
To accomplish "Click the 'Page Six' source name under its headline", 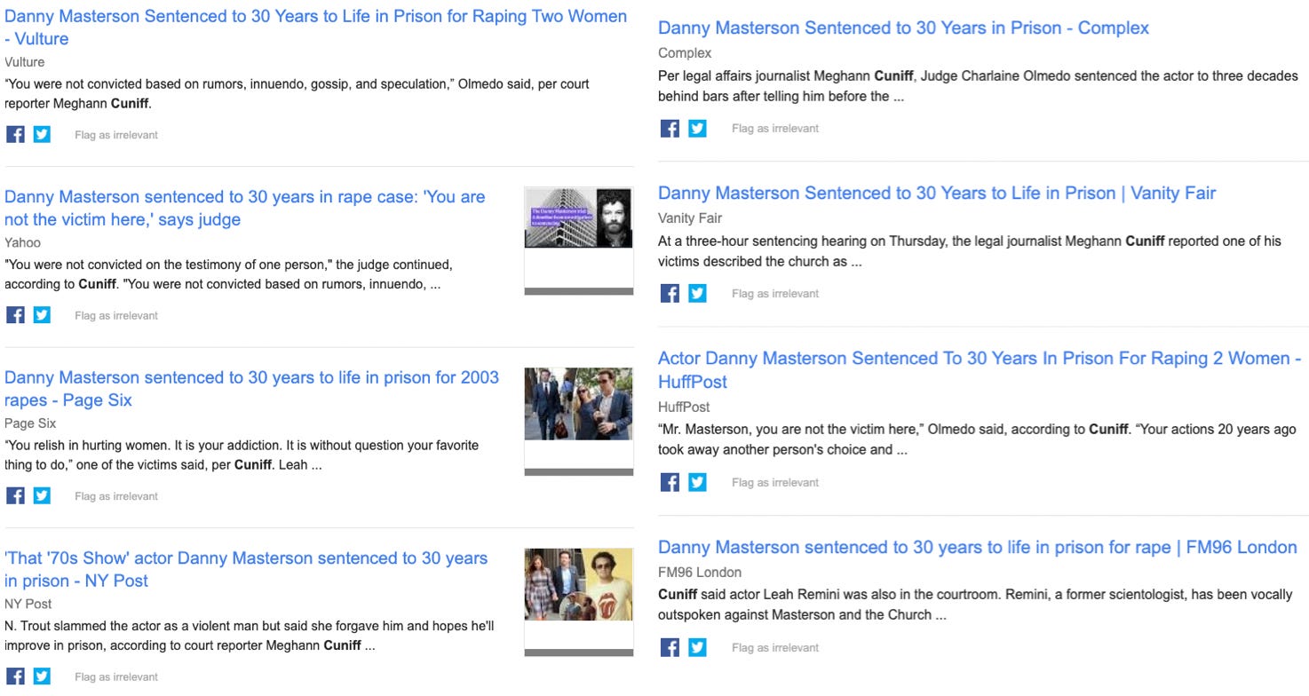I will 30,423.
